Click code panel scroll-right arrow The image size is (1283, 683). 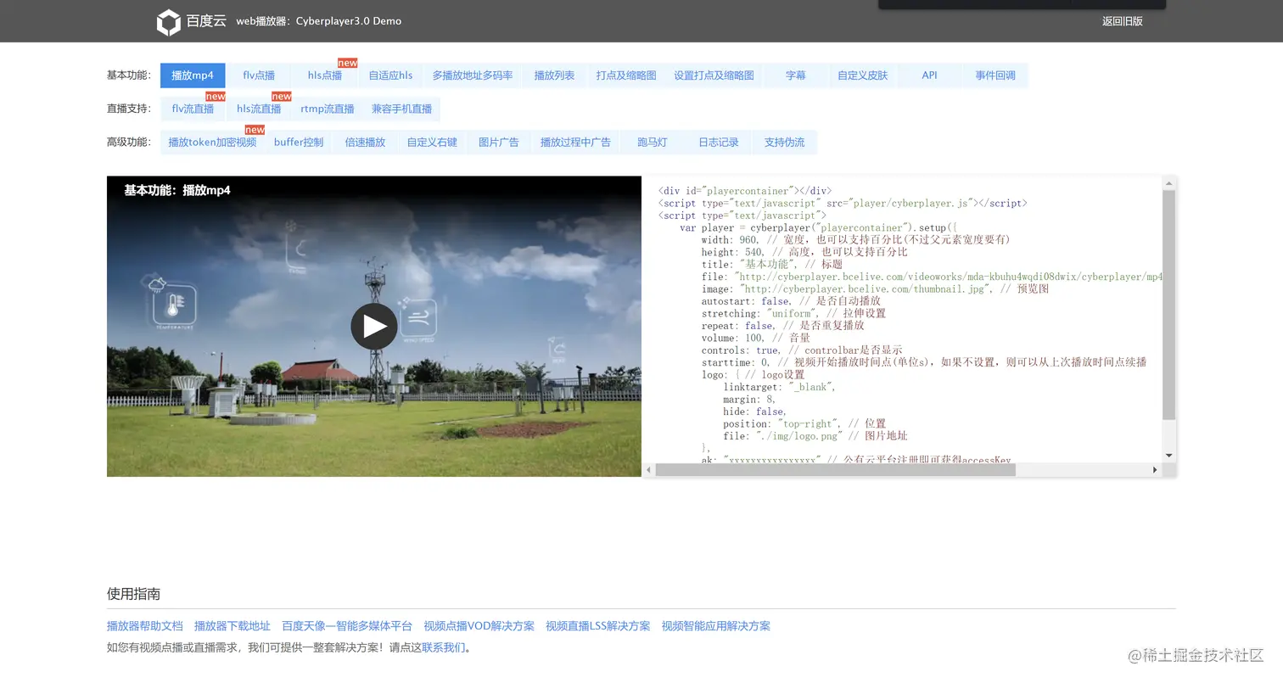coord(1155,470)
